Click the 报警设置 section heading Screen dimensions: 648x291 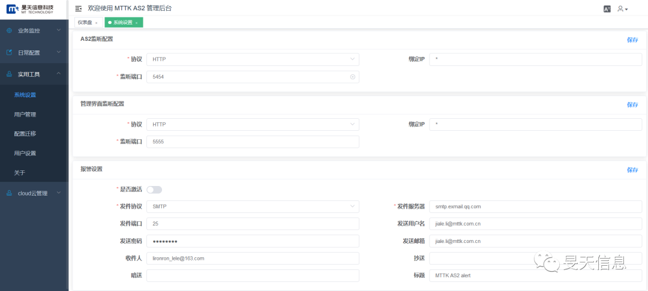(91, 169)
